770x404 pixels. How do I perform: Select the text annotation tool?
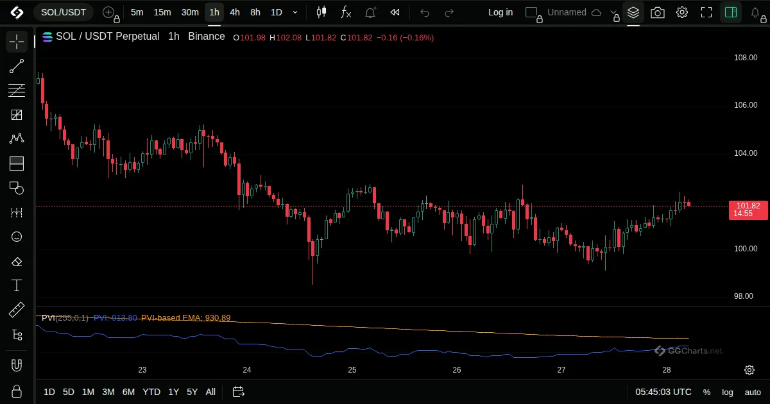(17, 286)
